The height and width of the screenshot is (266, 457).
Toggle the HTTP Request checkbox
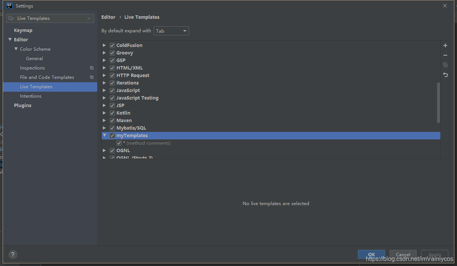coord(112,76)
